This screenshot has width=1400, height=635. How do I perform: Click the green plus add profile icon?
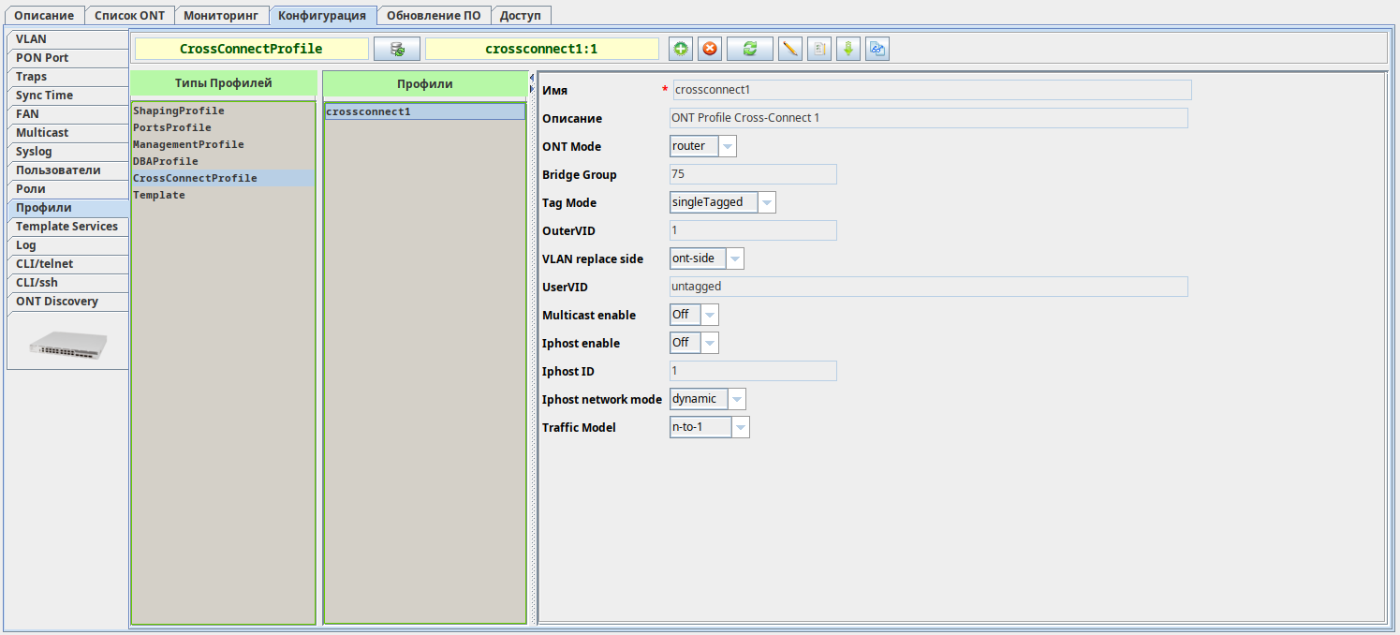[x=681, y=49]
